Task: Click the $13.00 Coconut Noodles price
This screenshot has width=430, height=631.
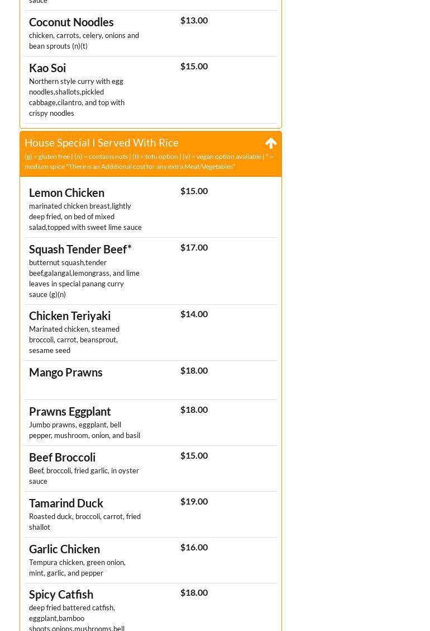Action: (x=194, y=20)
